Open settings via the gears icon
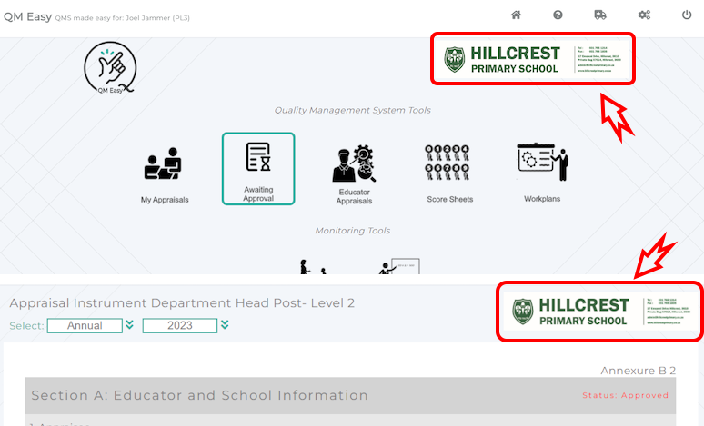Screen dimensions: 704x426 pos(644,15)
